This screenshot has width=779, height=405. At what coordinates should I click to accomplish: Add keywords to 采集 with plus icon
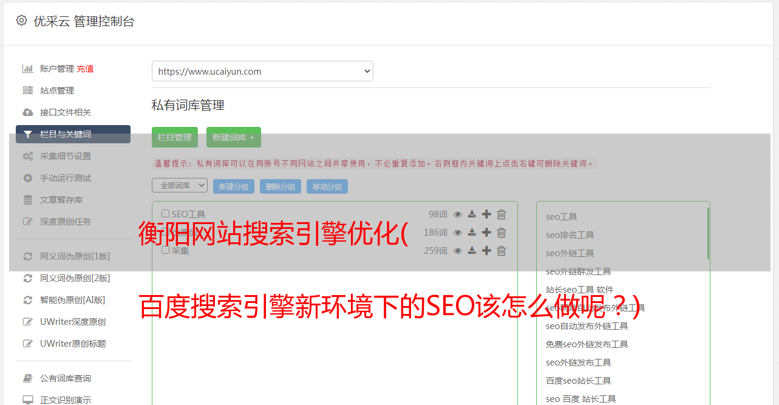pos(486,251)
